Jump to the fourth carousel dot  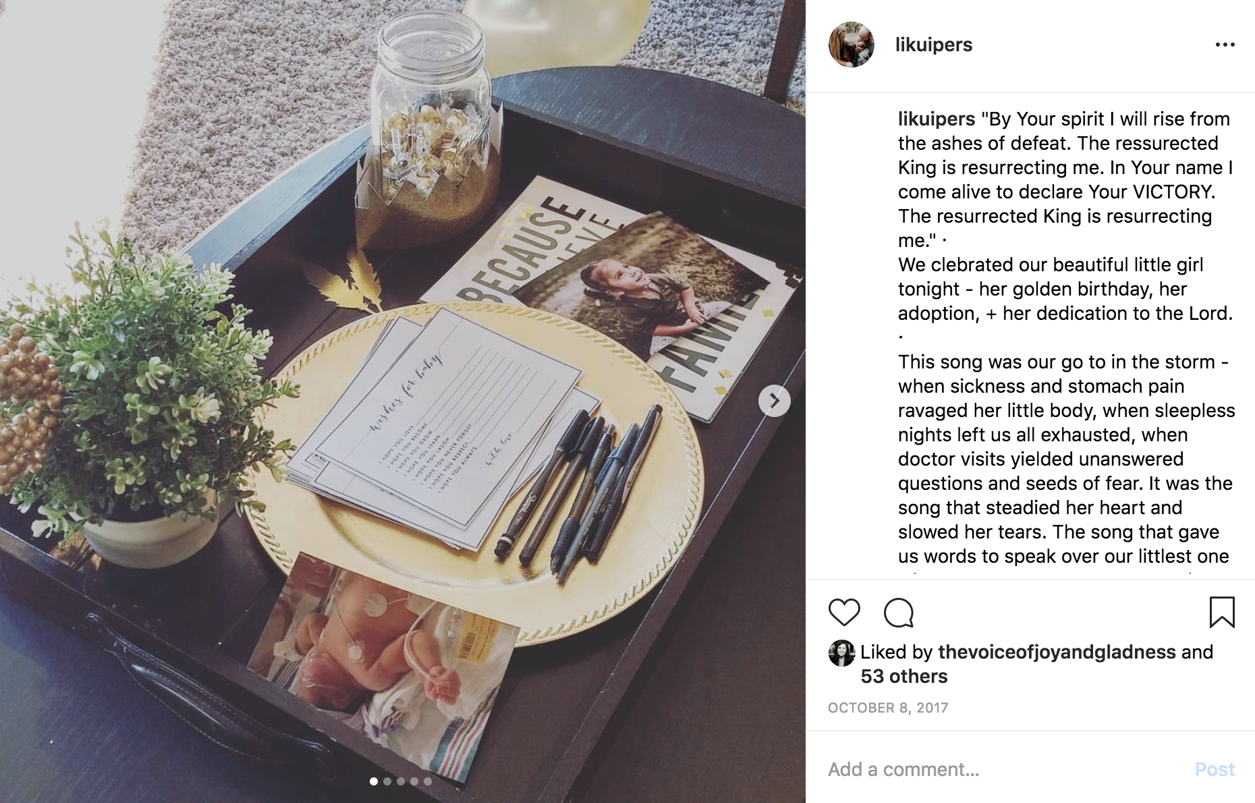(x=414, y=781)
